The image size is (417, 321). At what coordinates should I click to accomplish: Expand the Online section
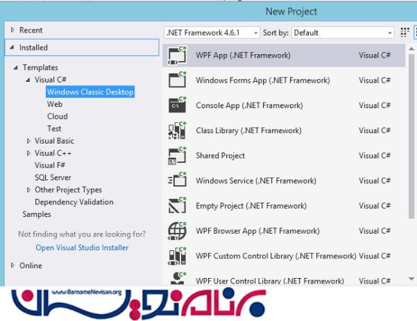(12, 266)
